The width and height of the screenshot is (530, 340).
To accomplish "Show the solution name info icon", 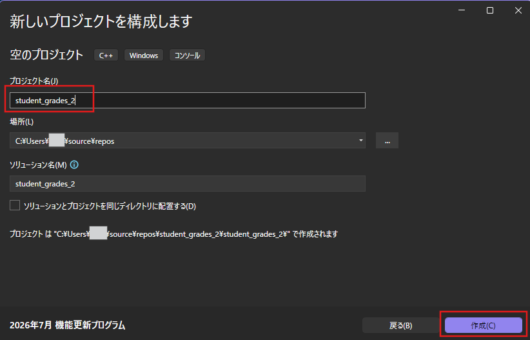I will tap(74, 165).
